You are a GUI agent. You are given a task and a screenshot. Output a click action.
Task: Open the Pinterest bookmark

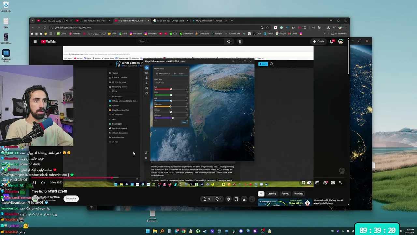75,34
